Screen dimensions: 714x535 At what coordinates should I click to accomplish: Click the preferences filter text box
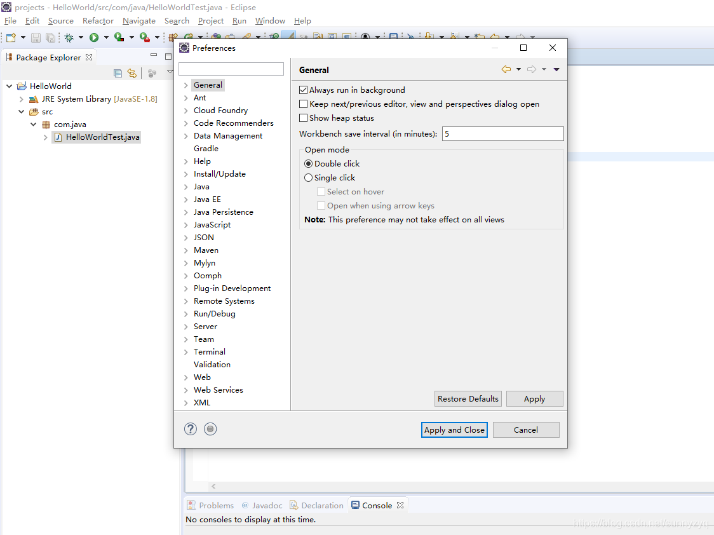click(x=231, y=69)
